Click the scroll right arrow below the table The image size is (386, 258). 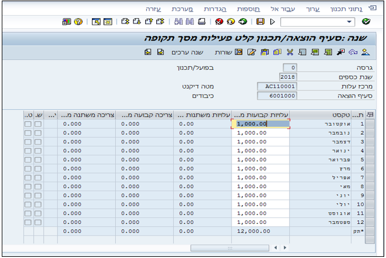(285, 247)
